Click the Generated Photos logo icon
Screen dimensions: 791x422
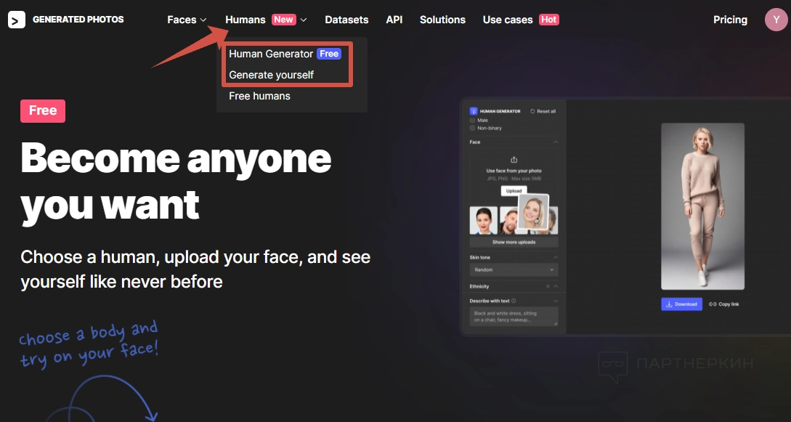pos(17,20)
